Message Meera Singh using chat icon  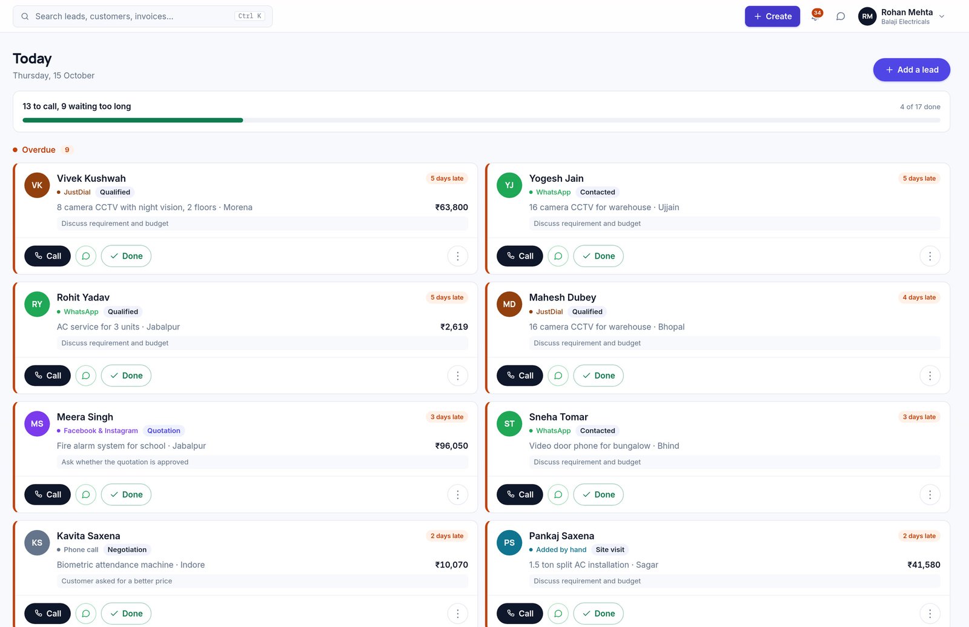tap(86, 494)
